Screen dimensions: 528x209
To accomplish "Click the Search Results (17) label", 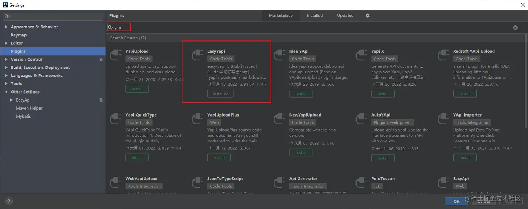I will coord(128,38).
